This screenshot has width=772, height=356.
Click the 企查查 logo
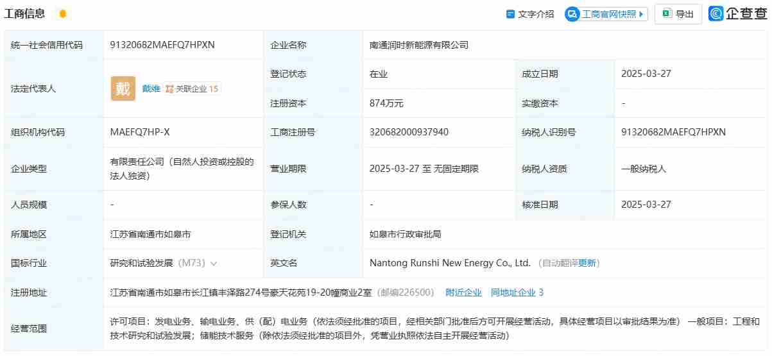pyautogui.click(x=738, y=13)
